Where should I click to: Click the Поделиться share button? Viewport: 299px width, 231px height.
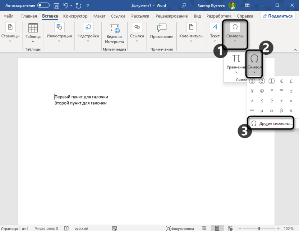(277, 16)
